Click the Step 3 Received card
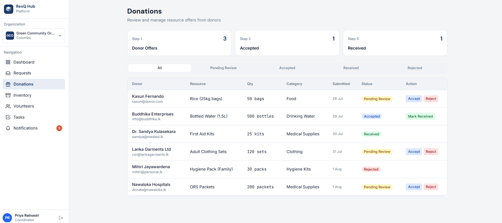Viewport: 502px width, 223px height. [395, 43]
